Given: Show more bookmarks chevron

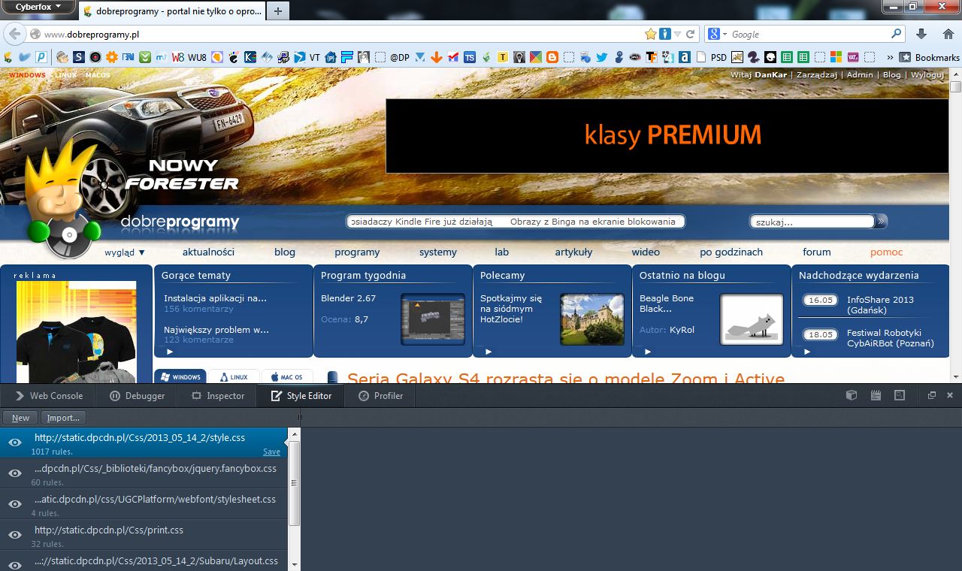Looking at the screenshot, I should click(890, 57).
